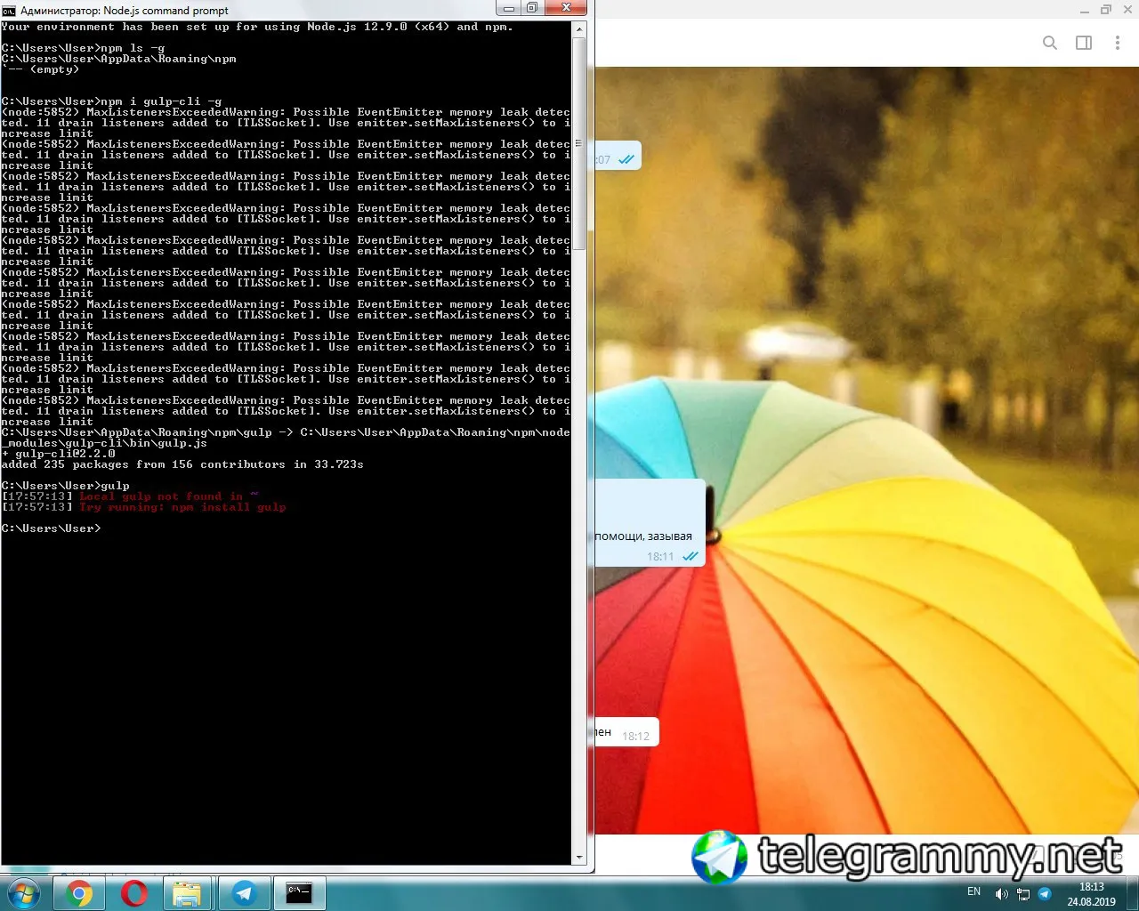Viewport: 1139px width, 911px height.
Task: Switch to Telegram via the taskbar button
Action: pos(244,893)
